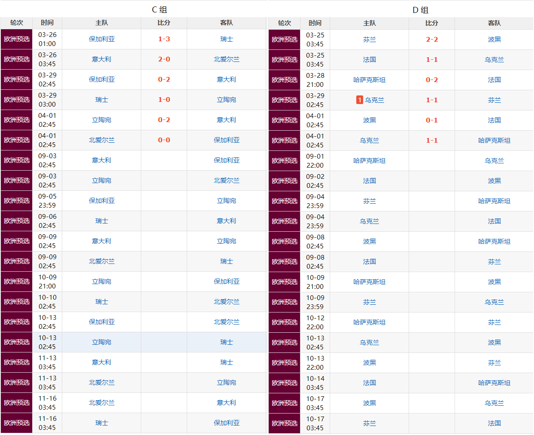This screenshot has height=435, width=534.
Task: Click 哈萨克斯坦 home team in 09-01 match
Action: (370, 161)
